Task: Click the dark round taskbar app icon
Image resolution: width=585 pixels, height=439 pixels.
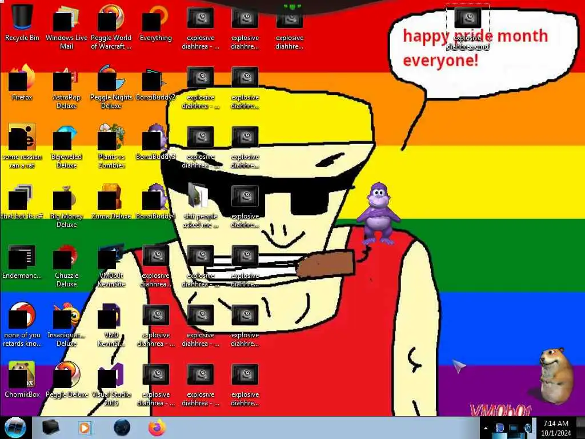Action: pos(122,428)
